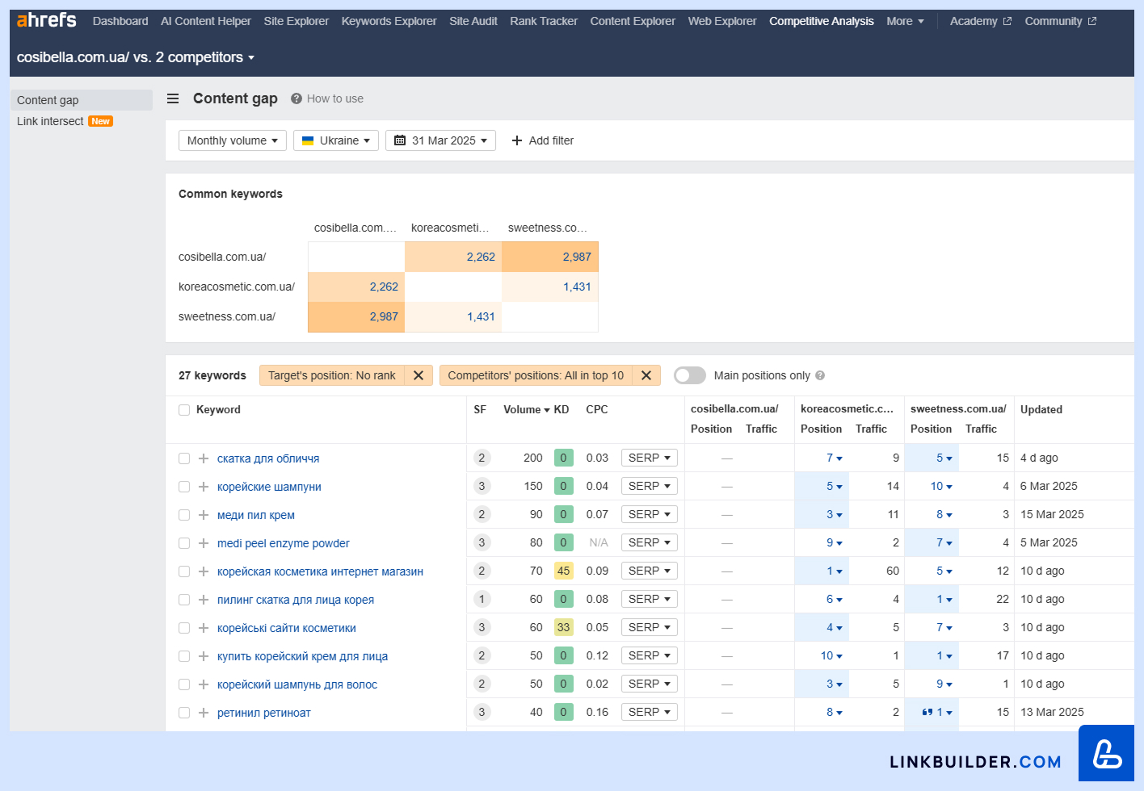This screenshot has width=1144, height=791.
Task: Check the box for пилинг скатка для лица корея
Action: [x=184, y=600]
